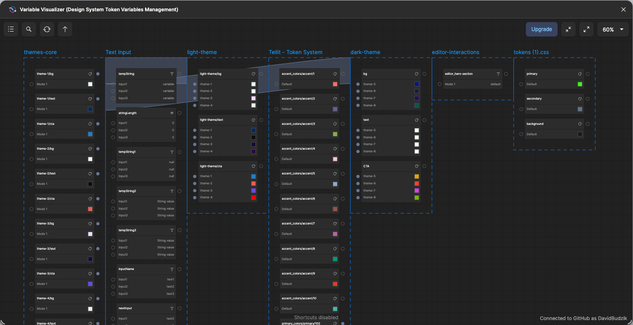Click the number type icon on stringLength
The image size is (633, 325).
pyautogui.click(x=172, y=113)
